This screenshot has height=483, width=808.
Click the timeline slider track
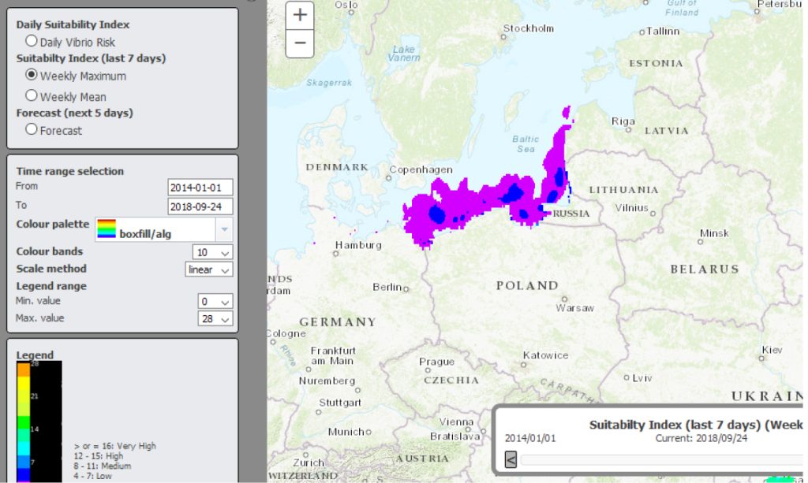pyautogui.click(x=655, y=459)
